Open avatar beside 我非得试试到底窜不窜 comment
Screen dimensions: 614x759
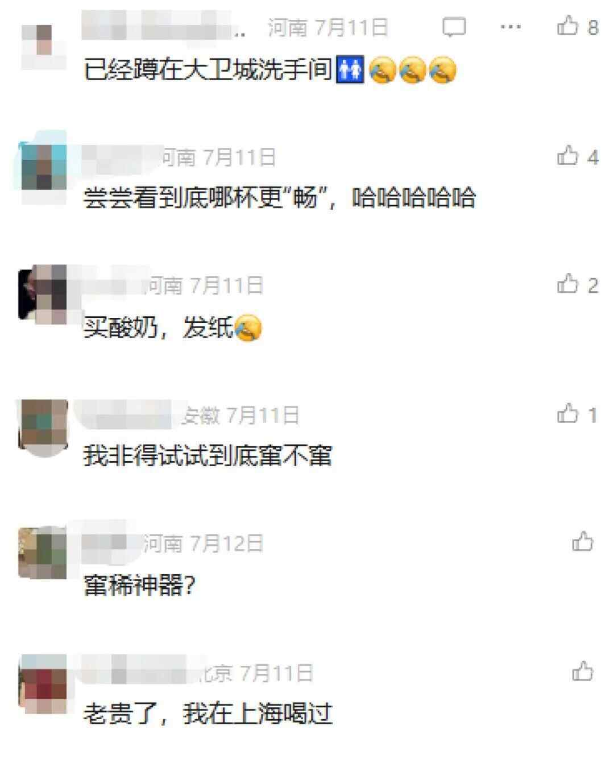tap(43, 428)
